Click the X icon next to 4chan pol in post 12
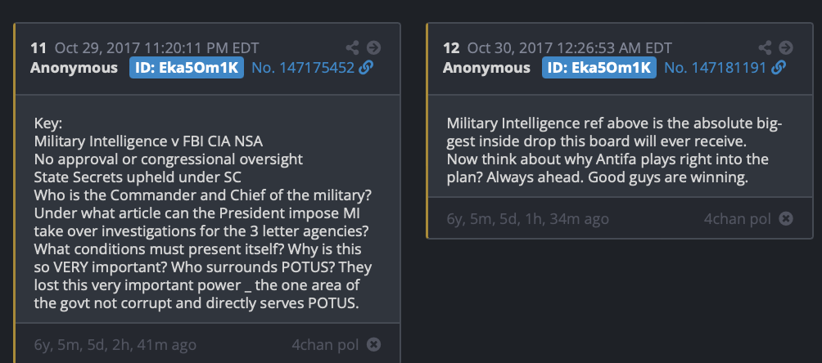The image size is (822, 363). [x=786, y=218]
